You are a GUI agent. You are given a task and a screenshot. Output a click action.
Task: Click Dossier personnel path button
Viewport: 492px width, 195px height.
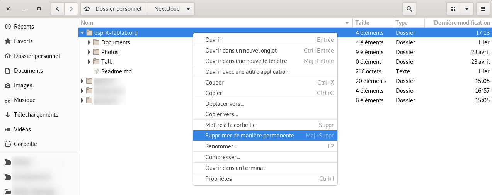click(114, 9)
